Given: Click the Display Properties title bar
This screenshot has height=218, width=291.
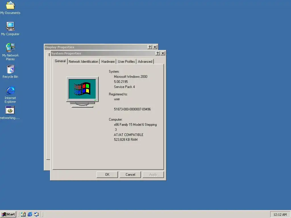Looking at the screenshot, I should (95, 47).
